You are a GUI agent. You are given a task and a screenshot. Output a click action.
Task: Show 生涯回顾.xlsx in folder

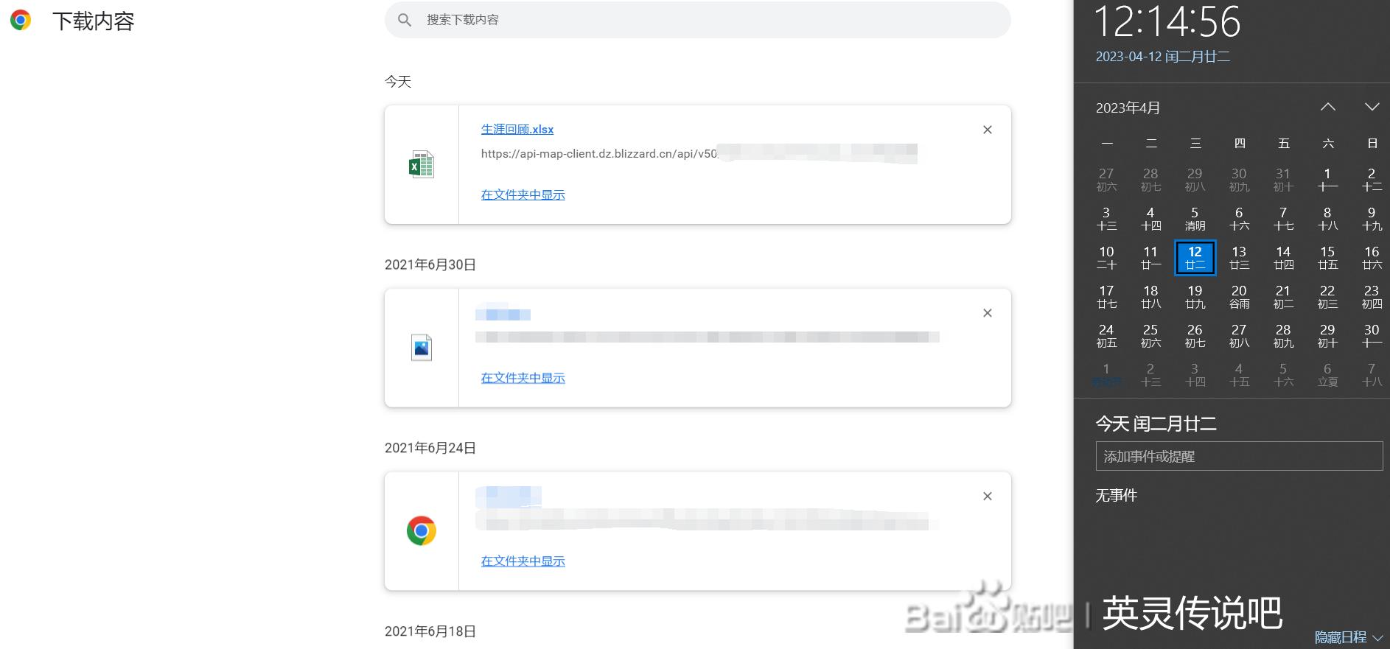pos(523,195)
